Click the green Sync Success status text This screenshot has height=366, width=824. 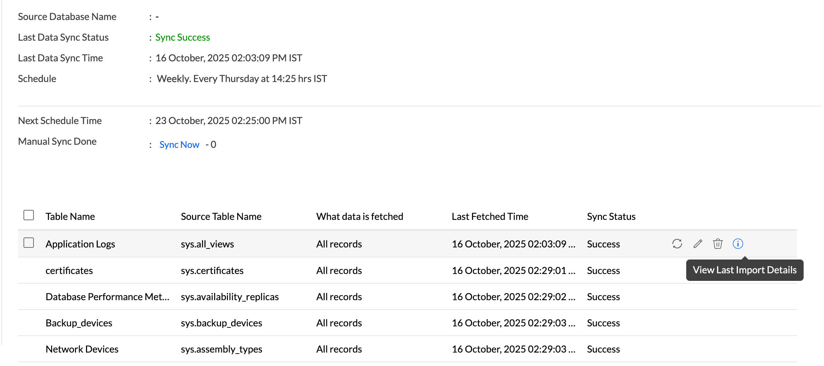[x=182, y=37]
